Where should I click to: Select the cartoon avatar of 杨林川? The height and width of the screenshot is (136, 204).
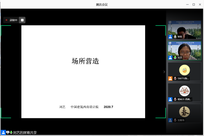[184, 91]
